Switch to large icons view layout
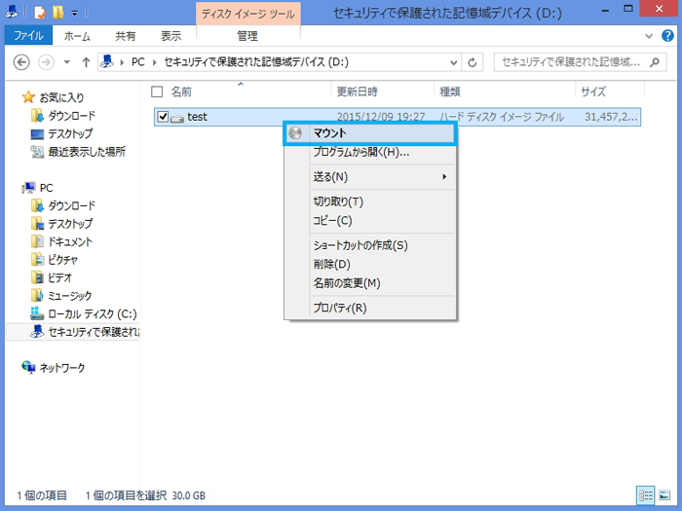The height and width of the screenshot is (511, 682). (x=664, y=494)
